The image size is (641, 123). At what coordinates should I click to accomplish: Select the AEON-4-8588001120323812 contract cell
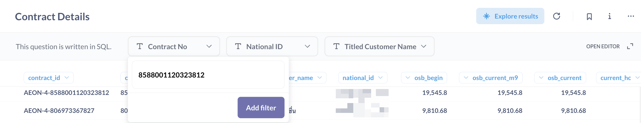pos(66,93)
